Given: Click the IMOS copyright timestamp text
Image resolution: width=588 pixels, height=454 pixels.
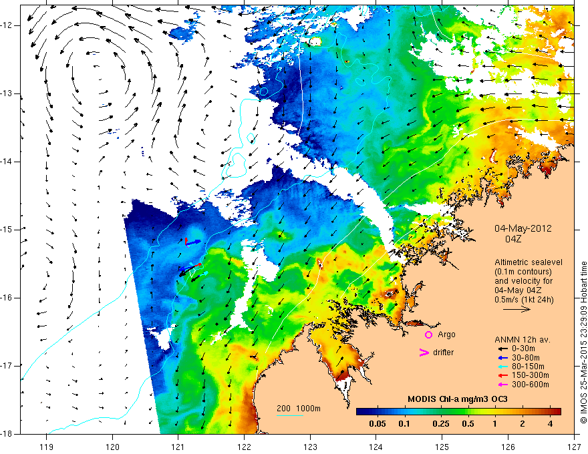Looking at the screenshot, I should (x=583, y=343).
